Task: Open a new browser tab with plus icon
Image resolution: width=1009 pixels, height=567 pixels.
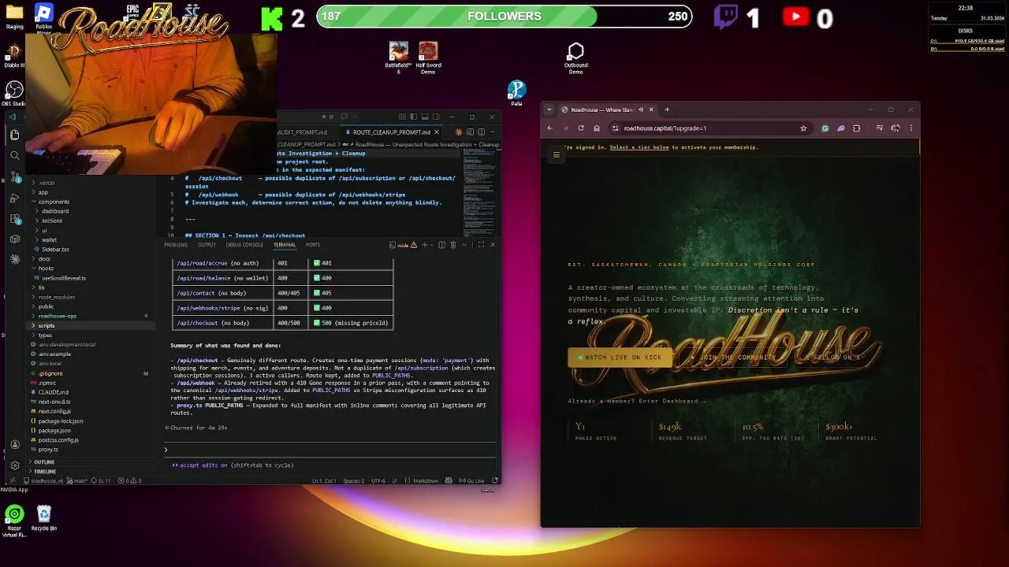Action: tap(667, 109)
